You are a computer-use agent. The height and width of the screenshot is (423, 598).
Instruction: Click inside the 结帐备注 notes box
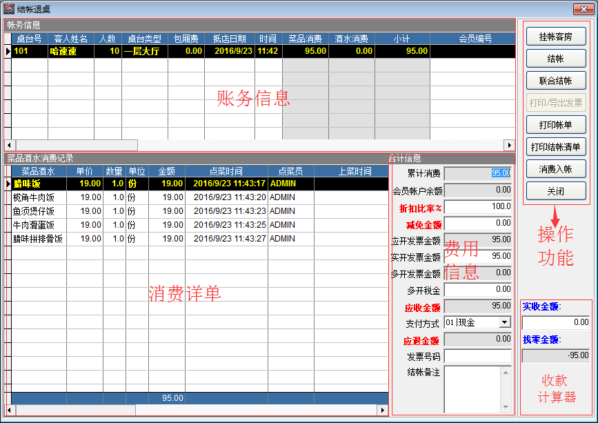click(473, 388)
